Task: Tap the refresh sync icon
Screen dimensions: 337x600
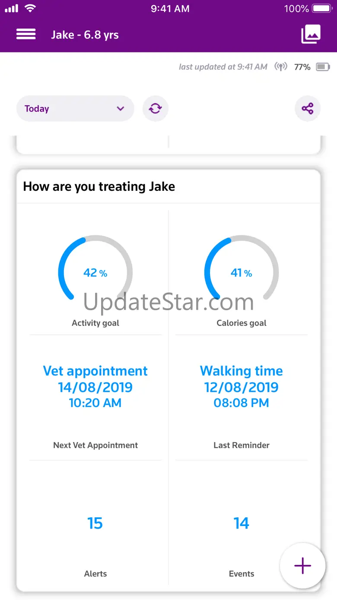Action: [155, 109]
